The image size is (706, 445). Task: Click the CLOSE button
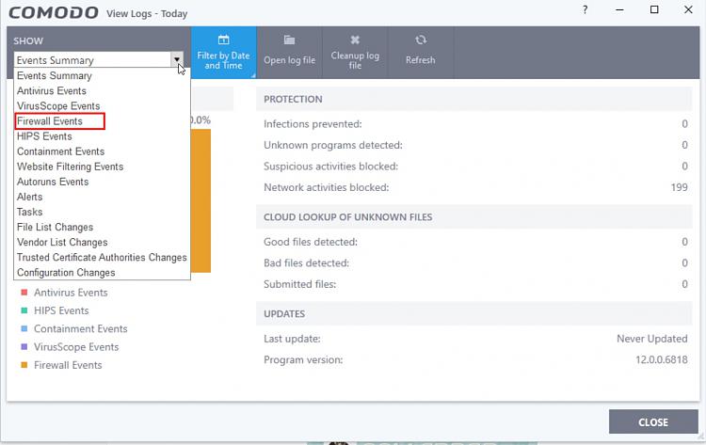tap(653, 421)
